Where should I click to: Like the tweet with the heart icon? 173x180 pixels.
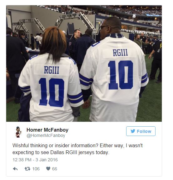point(48,169)
